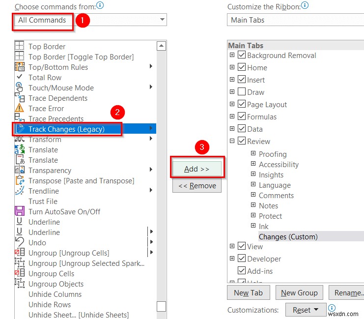Click the Transform command icon
The height and width of the screenshot is (319, 364).
(x=20, y=139)
